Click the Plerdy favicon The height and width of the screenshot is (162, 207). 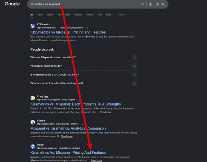tap(33, 146)
